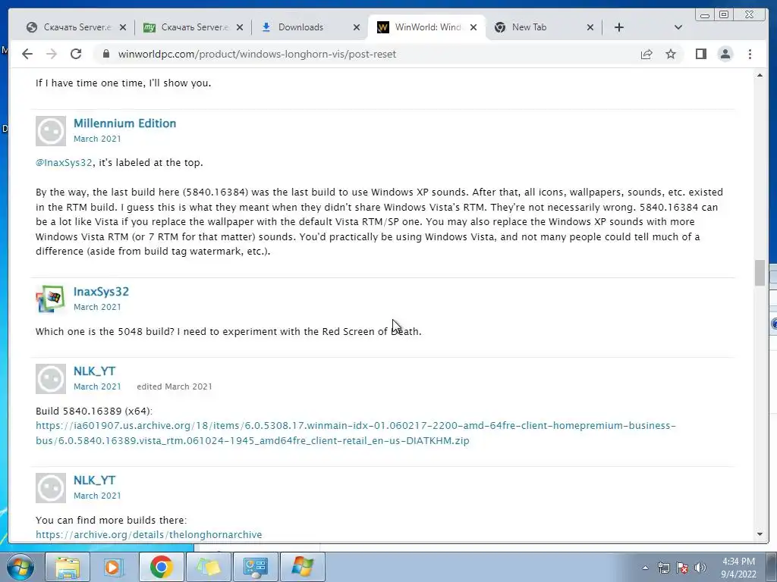Viewport: 777px width, 582px height.
Task: Click Millennium Edition's avatar image
Action: [51, 131]
